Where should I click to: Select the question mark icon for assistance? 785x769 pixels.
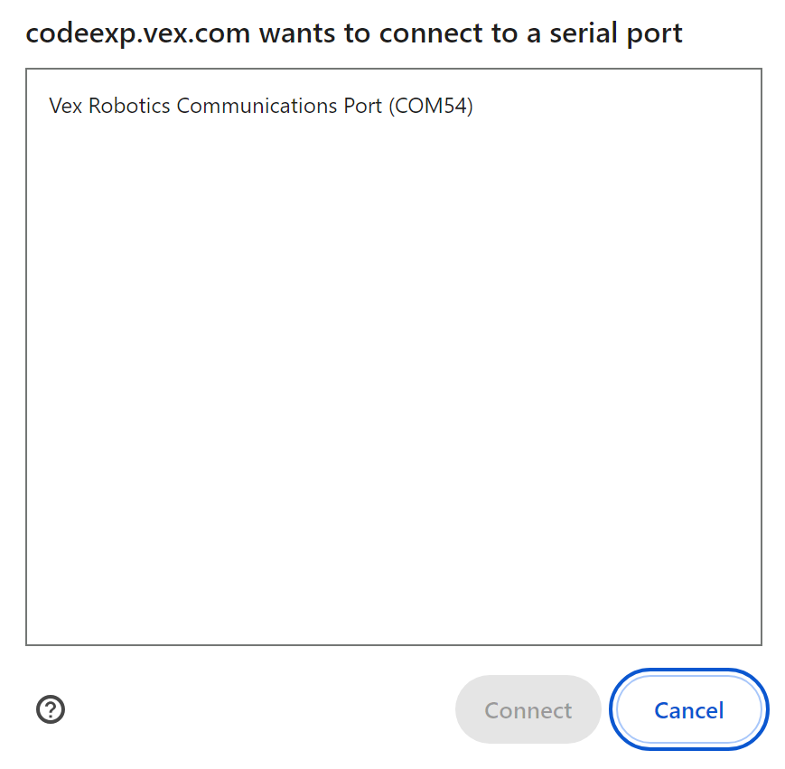(x=51, y=709)
